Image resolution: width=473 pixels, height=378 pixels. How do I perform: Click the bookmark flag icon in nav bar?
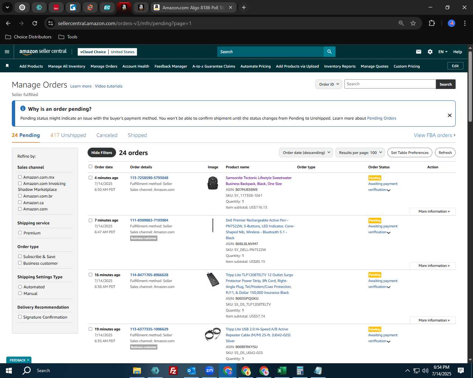point(7,66)
